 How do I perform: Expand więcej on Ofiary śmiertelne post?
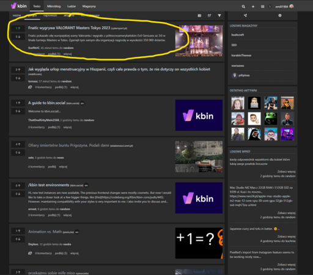63,167
